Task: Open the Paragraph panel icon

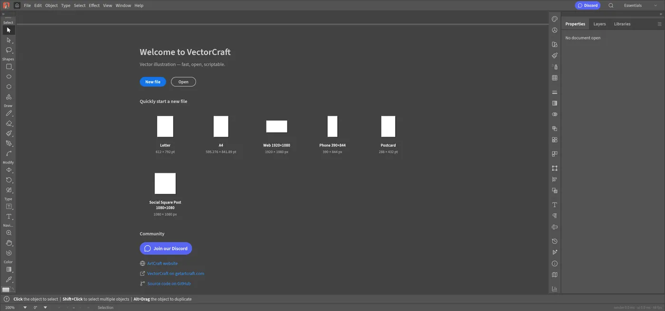Action: pos(554,216)
